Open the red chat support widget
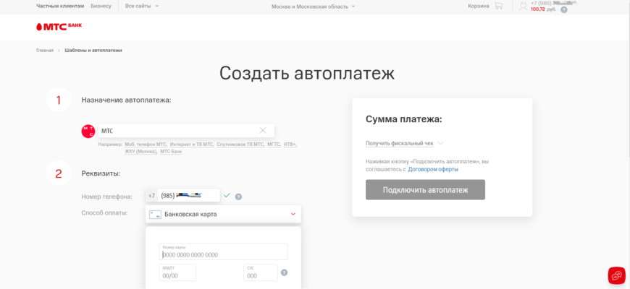The image size is (630, 289). [616, 275]
